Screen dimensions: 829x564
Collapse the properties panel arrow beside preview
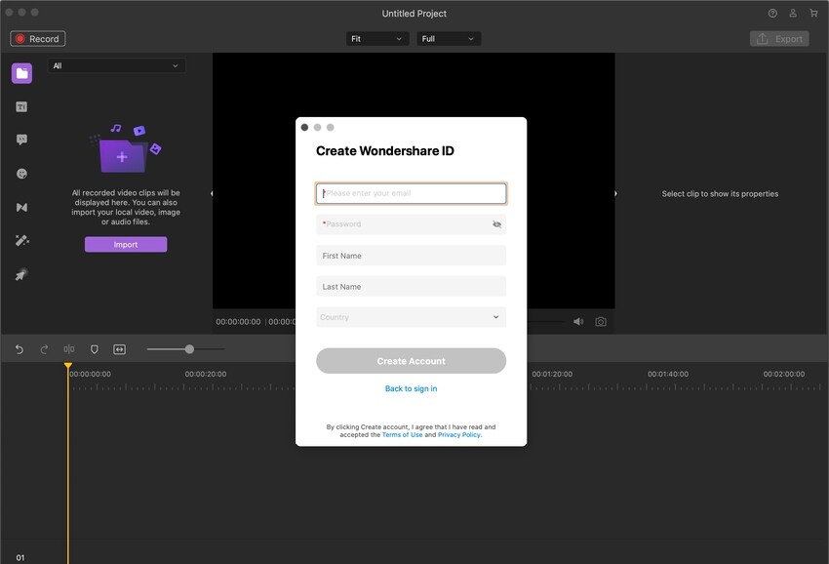tap(615, 193)
